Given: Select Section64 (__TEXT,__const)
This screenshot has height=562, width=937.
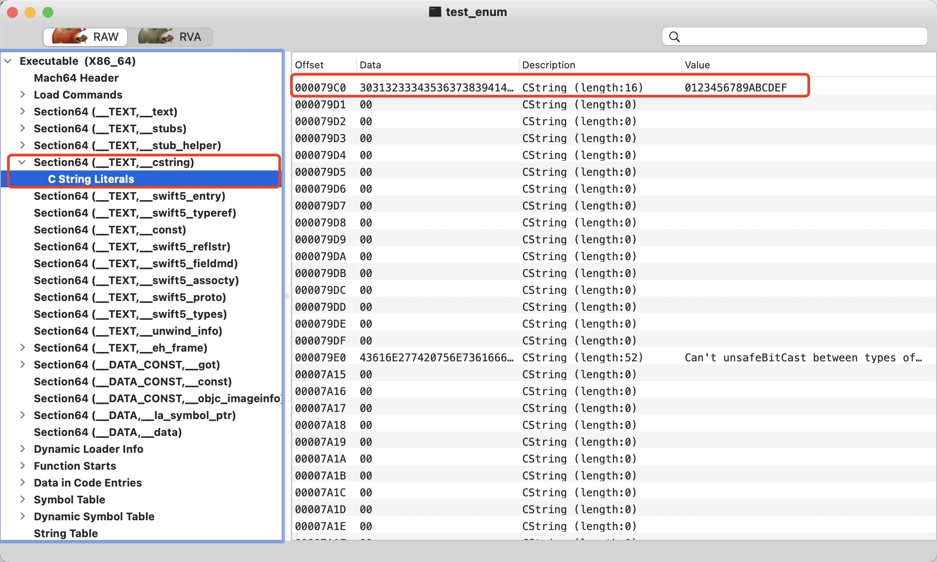Looking at the screenshot, I should pos(110,230).
